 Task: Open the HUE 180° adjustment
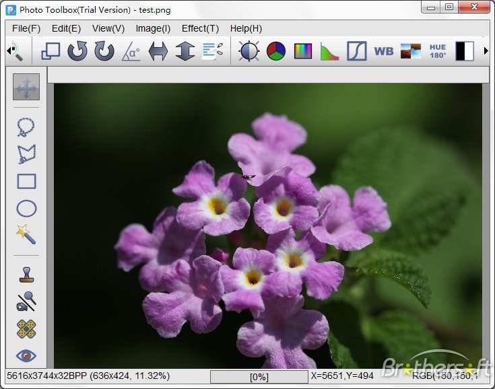[x=438, y=51]
